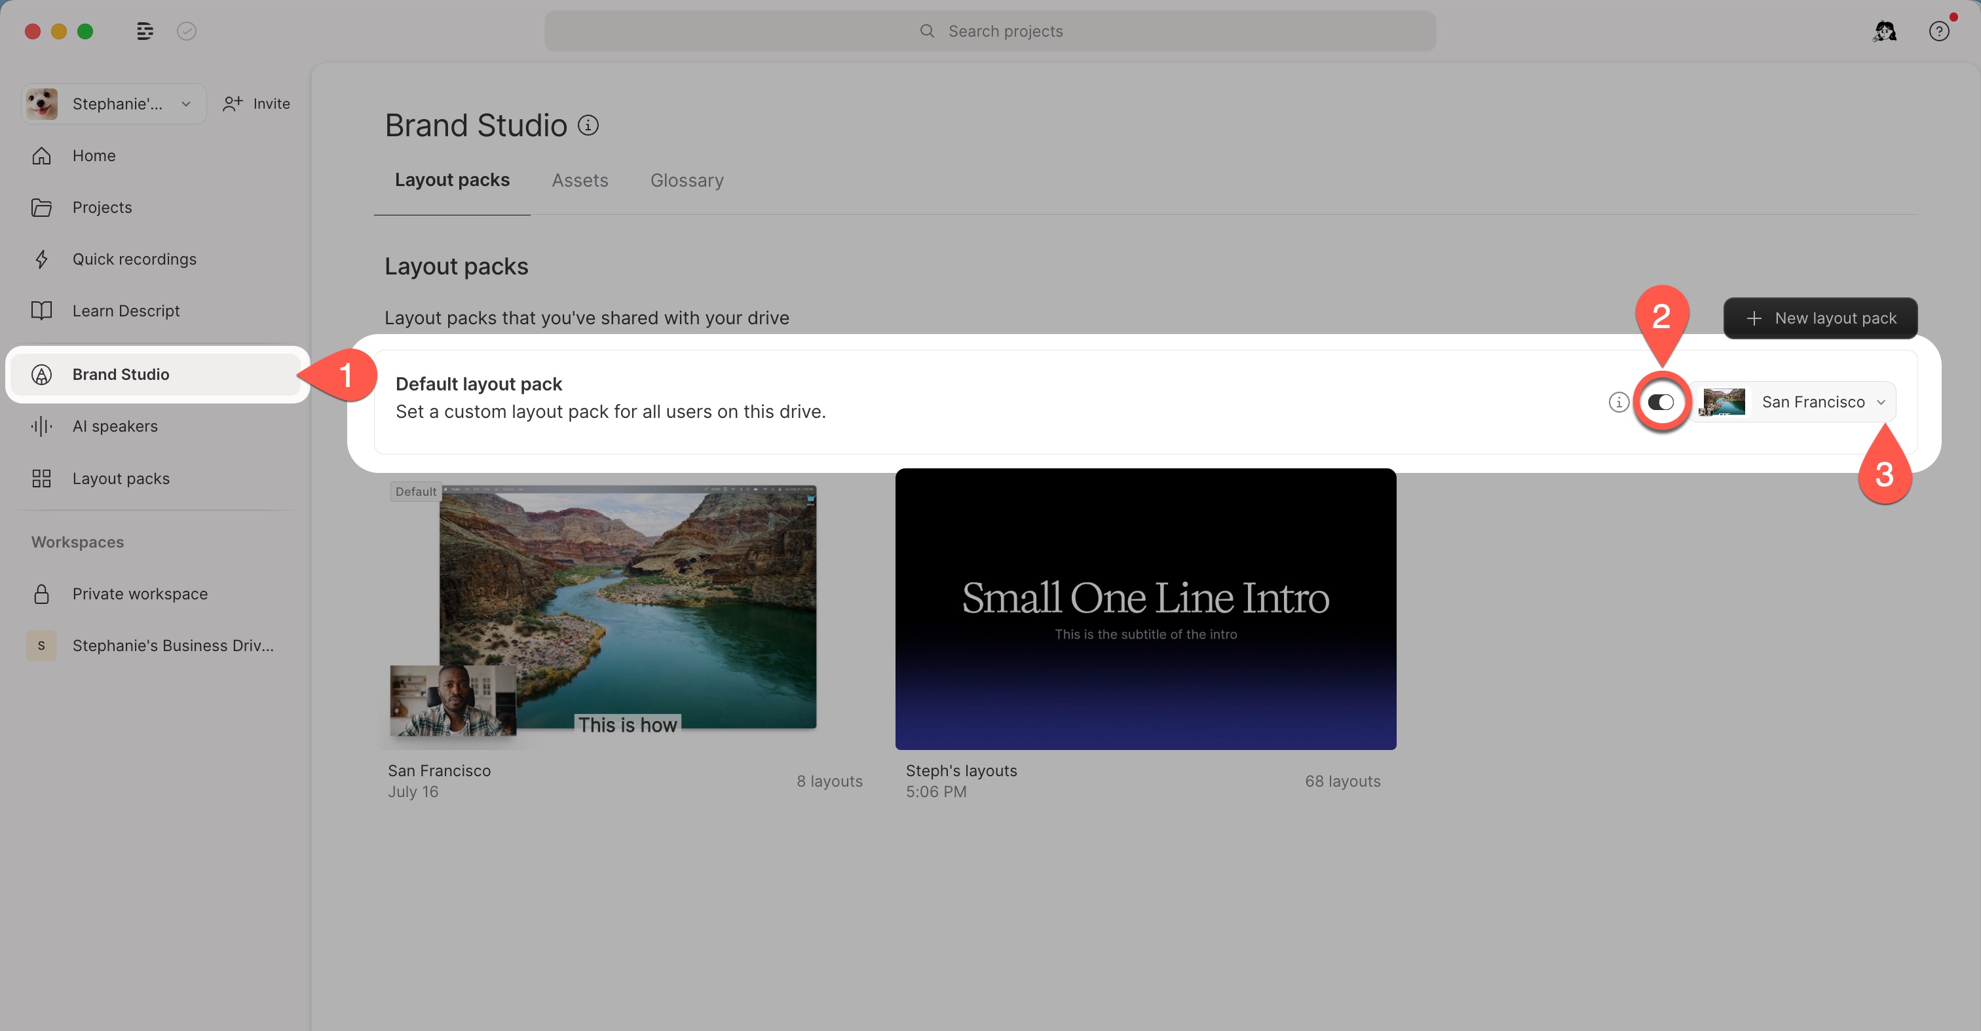Open Private workspace lock icon
Image resolution: width=1981 pixels, height=1031 pixels.
[41, 593]
